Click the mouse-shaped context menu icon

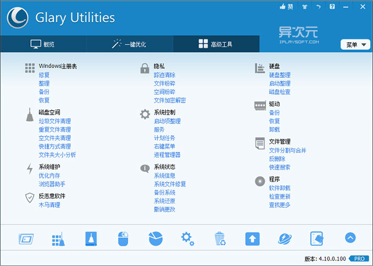pos(123,239)
